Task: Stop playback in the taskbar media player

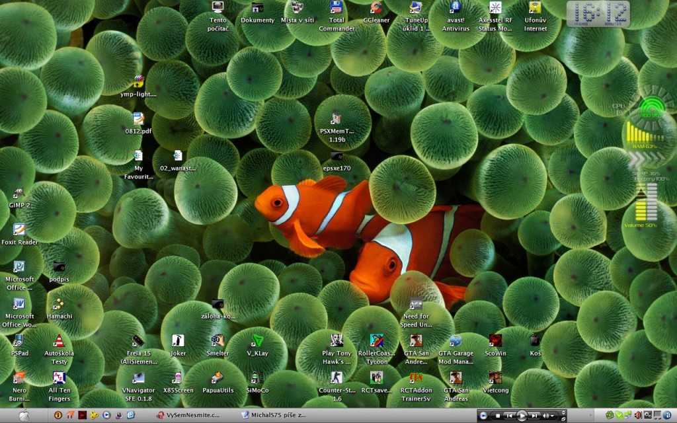Action: point(497,416)
